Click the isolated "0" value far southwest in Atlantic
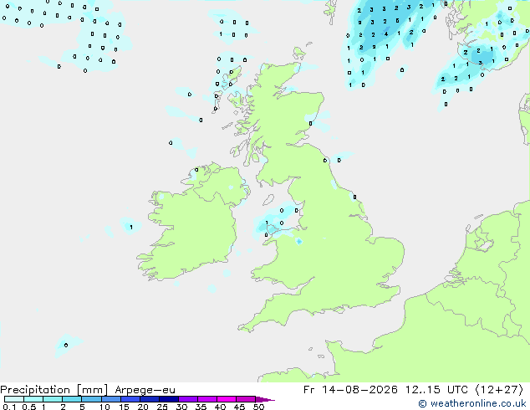530x410 pixels. [66, 345]
